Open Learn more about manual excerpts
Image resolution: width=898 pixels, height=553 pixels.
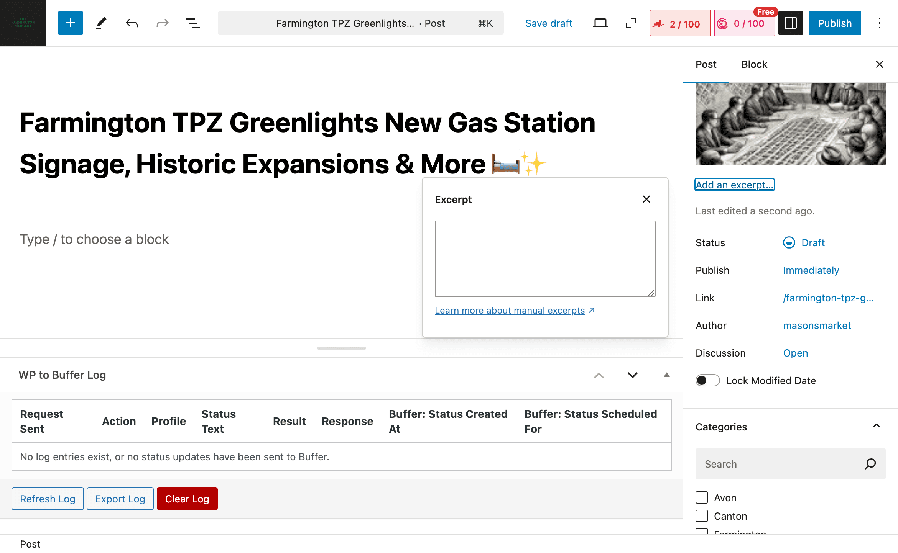[x=514, y=310]
